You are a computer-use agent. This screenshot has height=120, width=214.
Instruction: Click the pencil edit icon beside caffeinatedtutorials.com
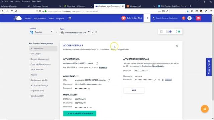point(93,32)
